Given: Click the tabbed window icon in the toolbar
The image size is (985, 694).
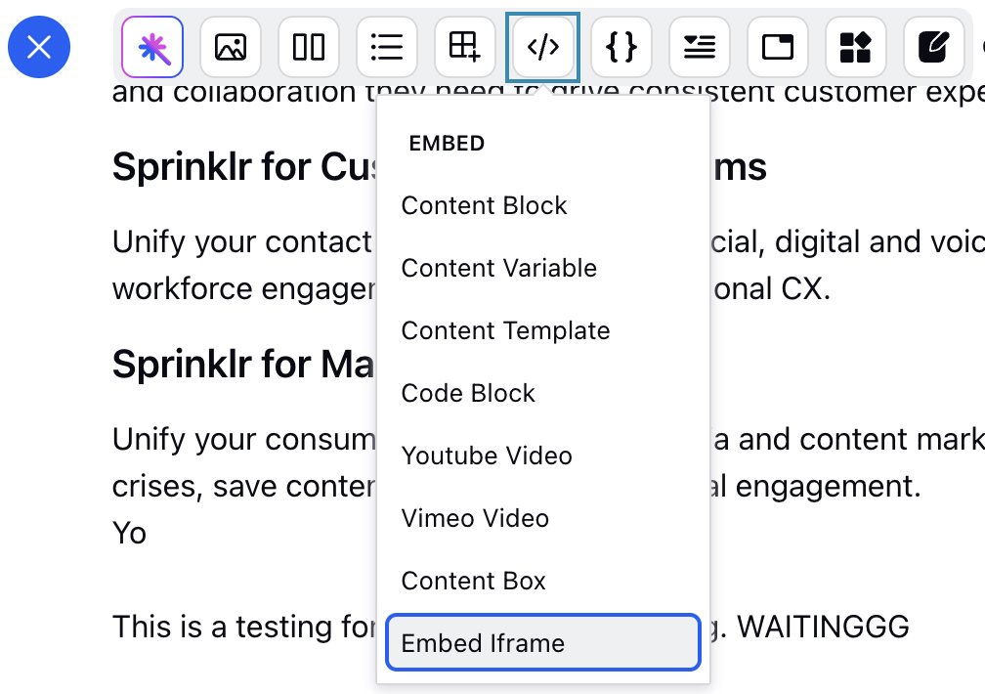Looking at the screenshot, I should 778,47.
